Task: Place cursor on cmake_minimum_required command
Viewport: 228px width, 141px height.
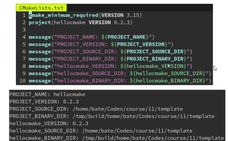Action: point(63,15)
